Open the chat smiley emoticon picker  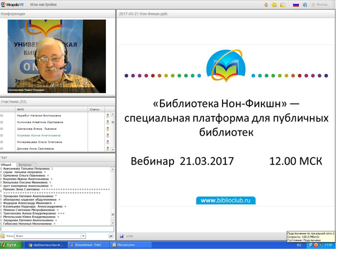[x=3, y=236]
